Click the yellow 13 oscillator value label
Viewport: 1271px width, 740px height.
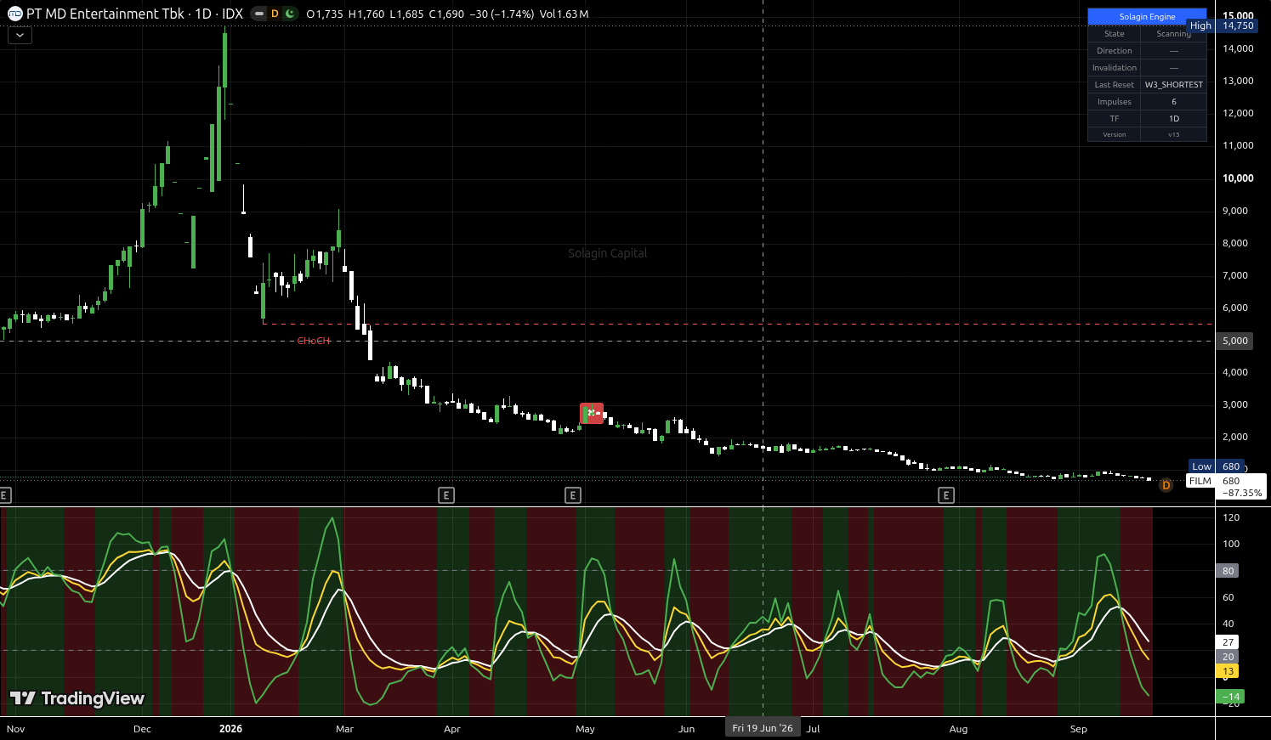click(x=1228, y=671)
